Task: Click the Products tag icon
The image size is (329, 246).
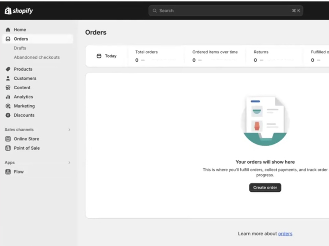Action: 8,69
